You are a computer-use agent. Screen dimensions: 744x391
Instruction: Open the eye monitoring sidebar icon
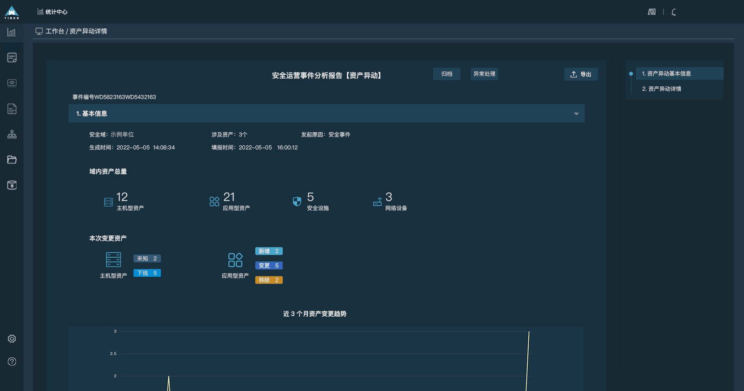(12, 83)
